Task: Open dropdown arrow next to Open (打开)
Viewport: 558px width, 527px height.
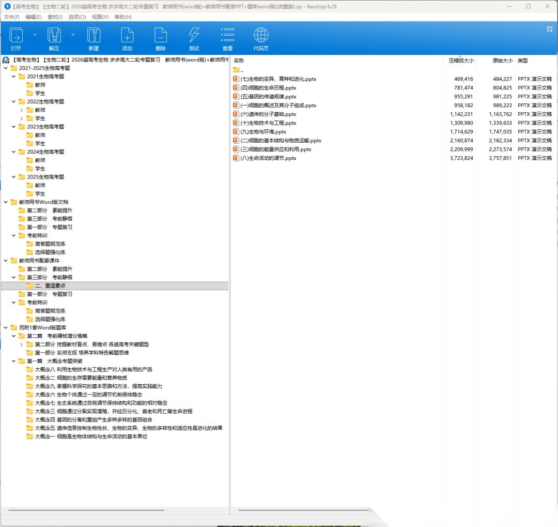Action: pyautogui.click(x=35, y=35)
